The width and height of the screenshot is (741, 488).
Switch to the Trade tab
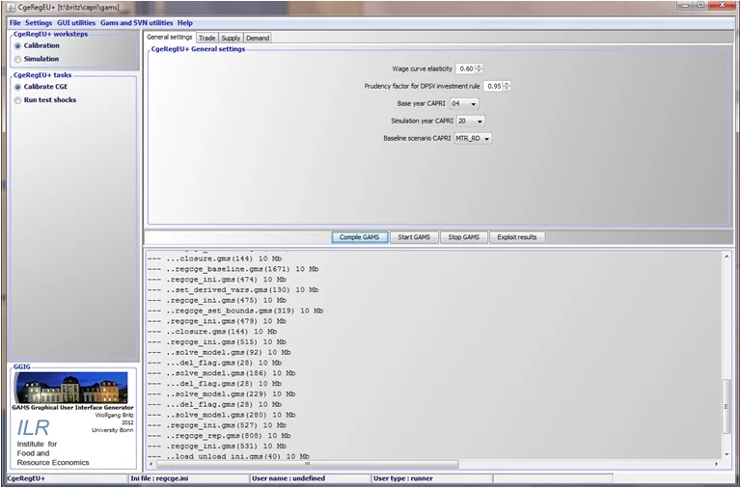(206, 38)
